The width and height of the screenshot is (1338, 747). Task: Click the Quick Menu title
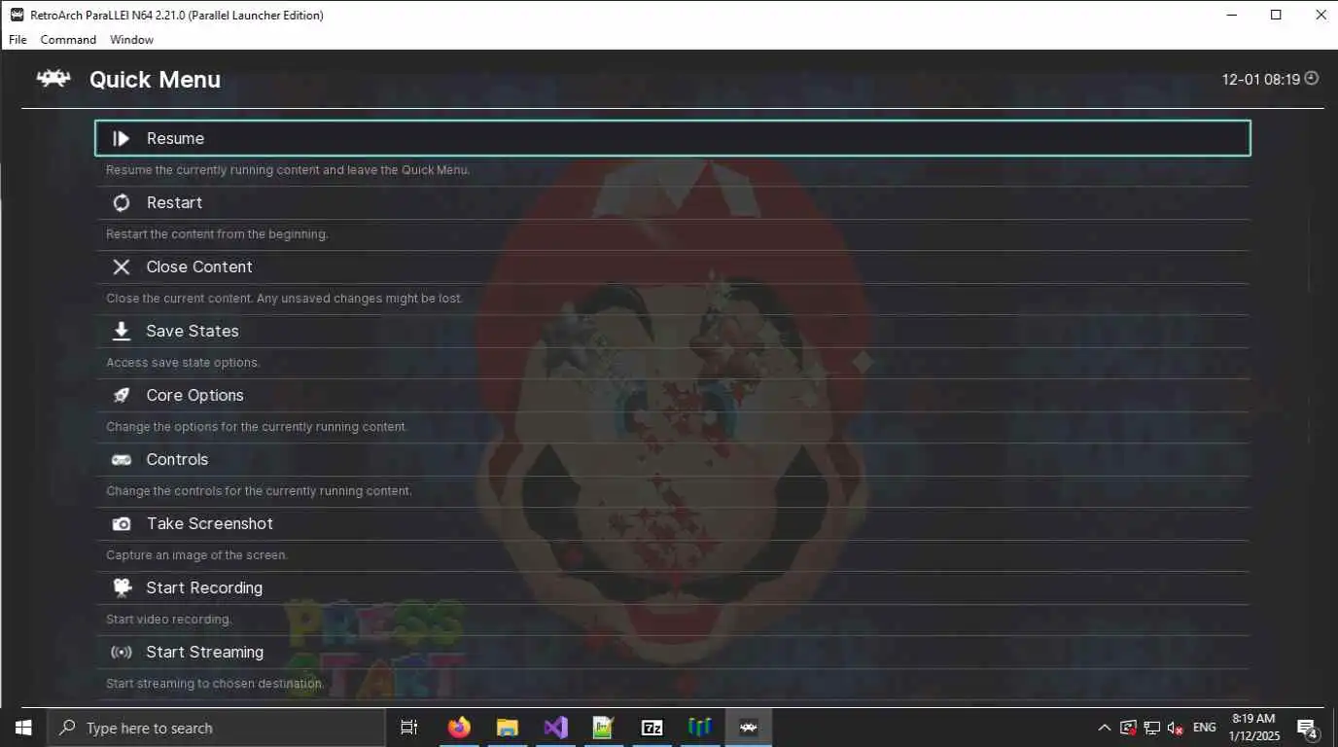point(155,80)
